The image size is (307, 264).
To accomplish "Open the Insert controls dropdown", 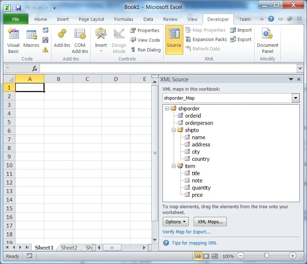I will pyautogui.click(x=101, y=41).
